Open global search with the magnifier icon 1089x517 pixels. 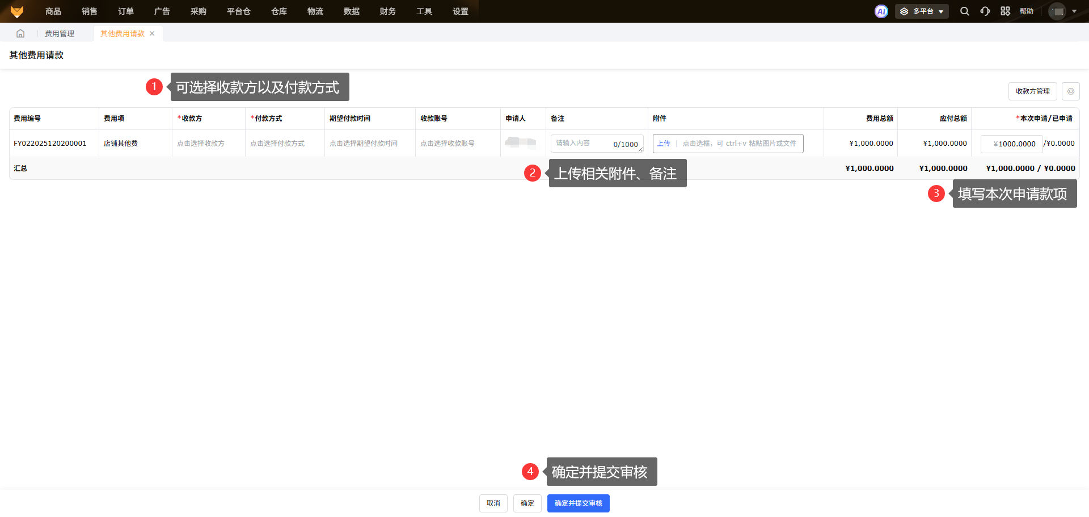(x=964, y=11)
